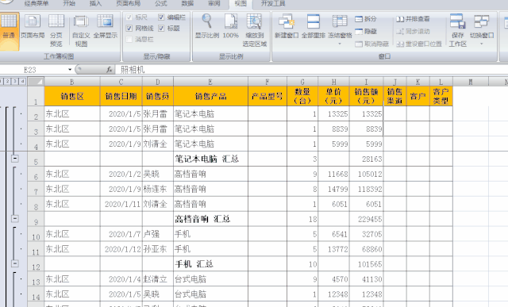The height and width of the screenshot is (307, 508).
Task: Collapse the 笔记本电脑 汇总 outline group
Action: point(15,159)
